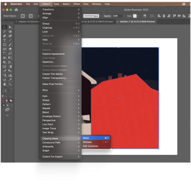The width and height of the screenshot is (191, 190).
Task: Choose Release in Clipping Mask submenu
Action: tap(96, 142)
